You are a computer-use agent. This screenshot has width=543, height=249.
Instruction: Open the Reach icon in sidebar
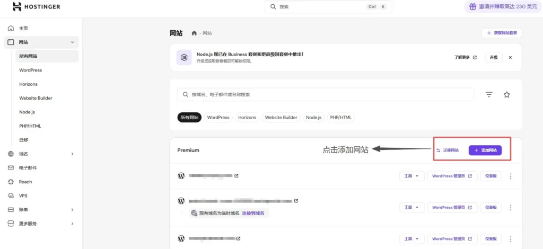(11, 182)
